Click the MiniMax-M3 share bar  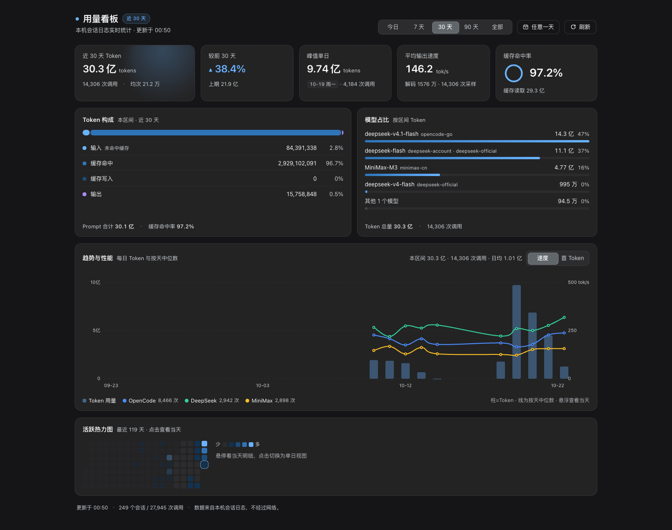point(477,175)
